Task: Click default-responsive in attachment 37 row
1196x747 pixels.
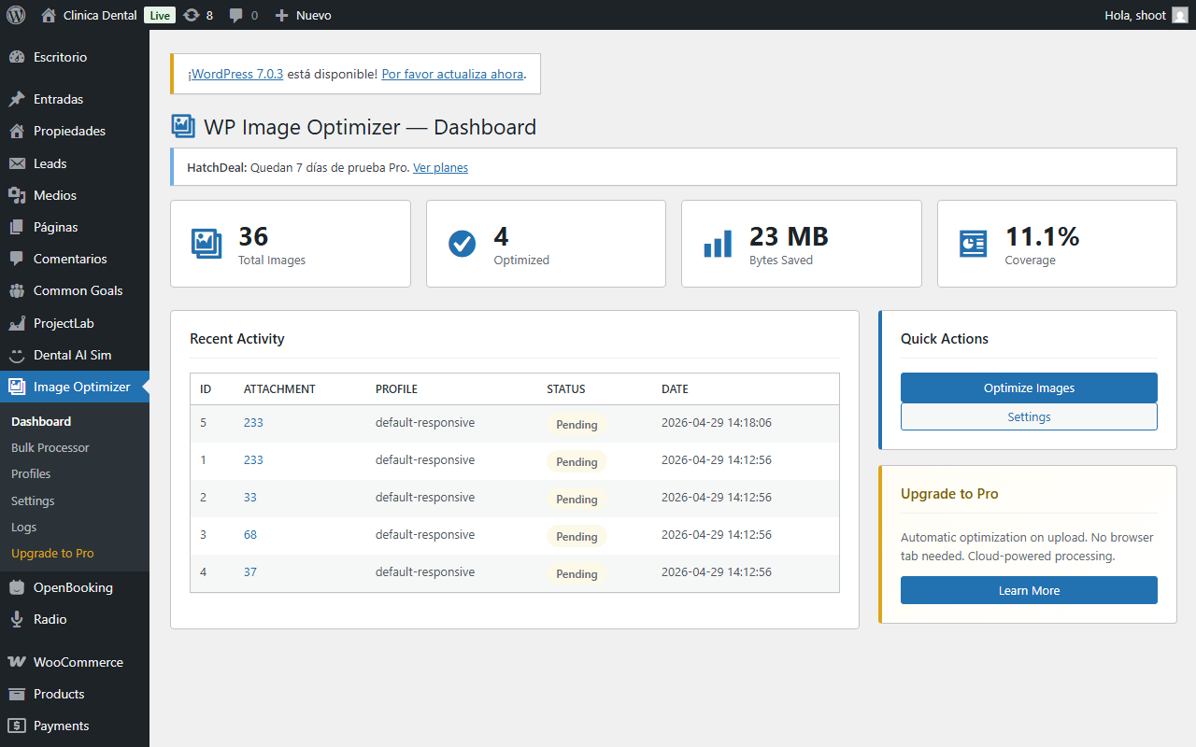Action: pos(425,571)
